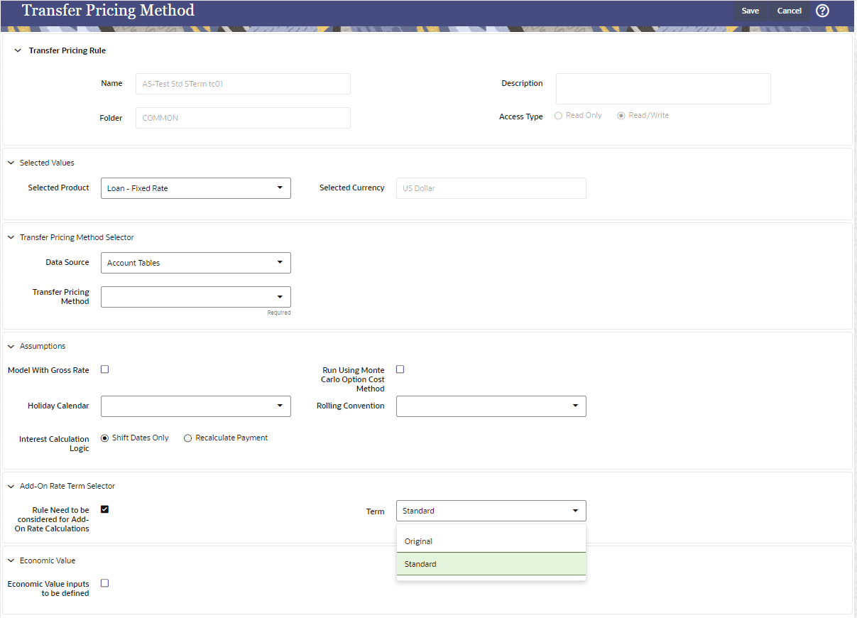Open the Rolling Convention dropdown
Screen dimensions: 857x618
[575, 406]
